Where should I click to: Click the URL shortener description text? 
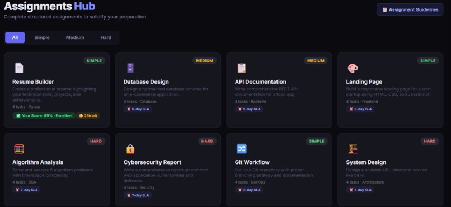(x=387, y=172)
